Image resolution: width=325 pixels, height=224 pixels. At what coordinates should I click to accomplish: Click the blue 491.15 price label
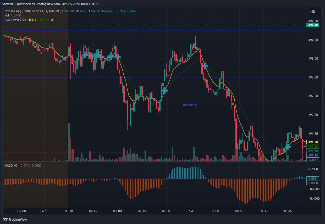tap(313, 155)
